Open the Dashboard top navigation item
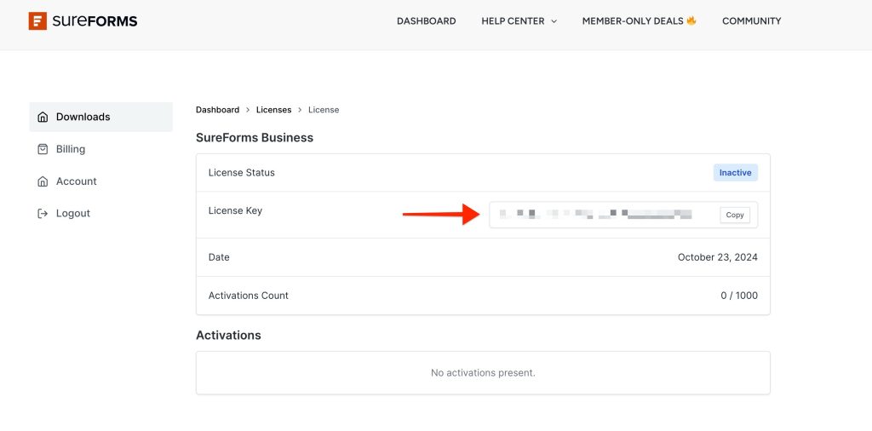The image size is (872, 431). click(x=426, y=21)
